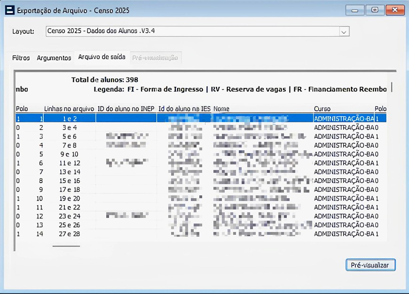The height and width of the screenshot is (294, 409).
Task: Switch to the Filtros tab
Action: (x=21, y=58)
